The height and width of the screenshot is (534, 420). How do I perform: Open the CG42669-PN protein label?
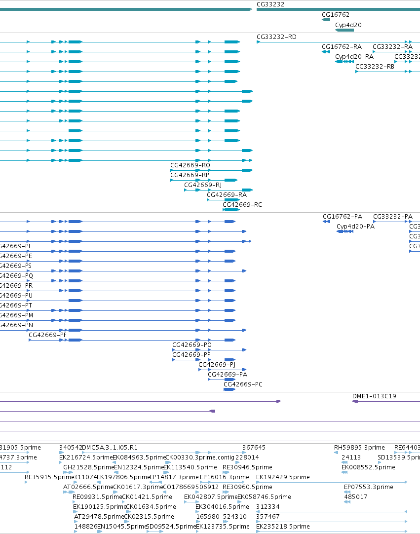pos(16,325)
